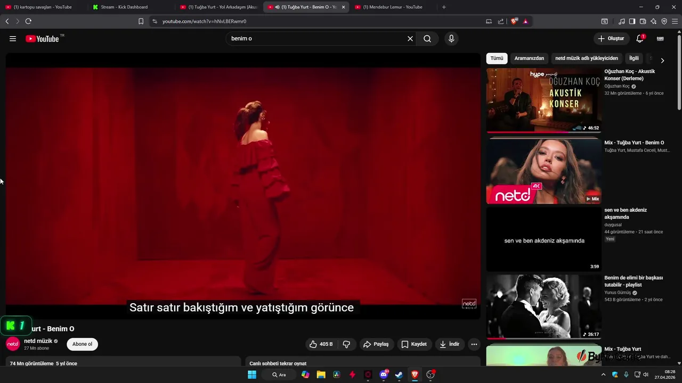
Task: Open OBS Studio from the taskbar
Action: coord(431,374)
